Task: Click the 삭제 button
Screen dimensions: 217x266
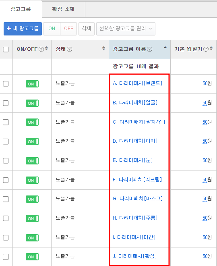Action: pos(87,29)
